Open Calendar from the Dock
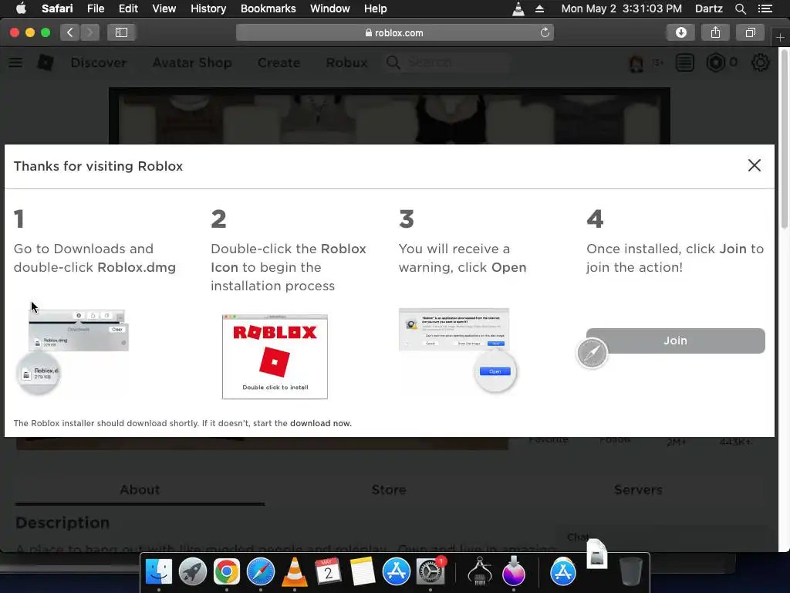Image resolution: width=790 pixels, height=593 pixels. [x=328, y=572]
